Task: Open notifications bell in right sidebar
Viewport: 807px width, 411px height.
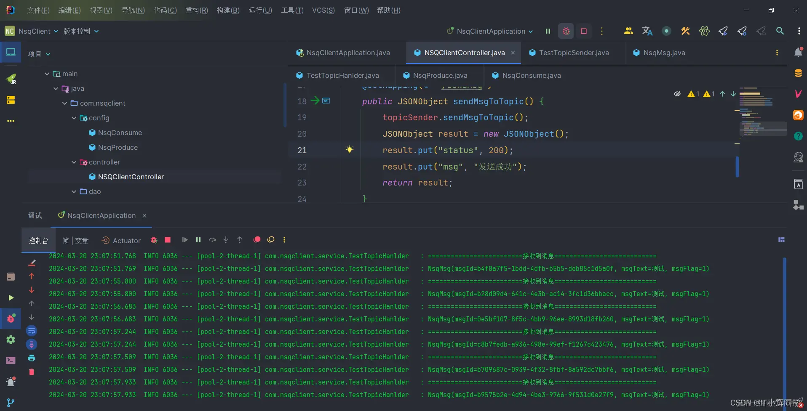Action: pos(798,52)
